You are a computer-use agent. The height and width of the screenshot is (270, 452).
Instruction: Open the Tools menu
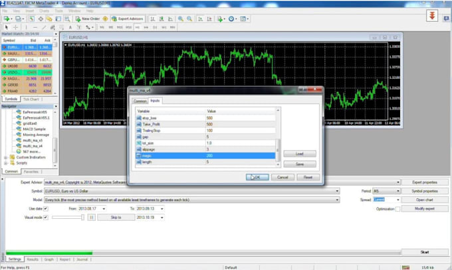(58, 11)
